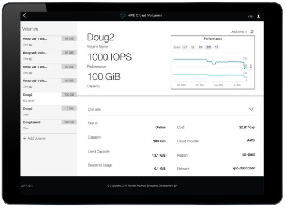Click the Snapshot Usage label
Viewport: 285px width, 208px height.
[100, 165]
